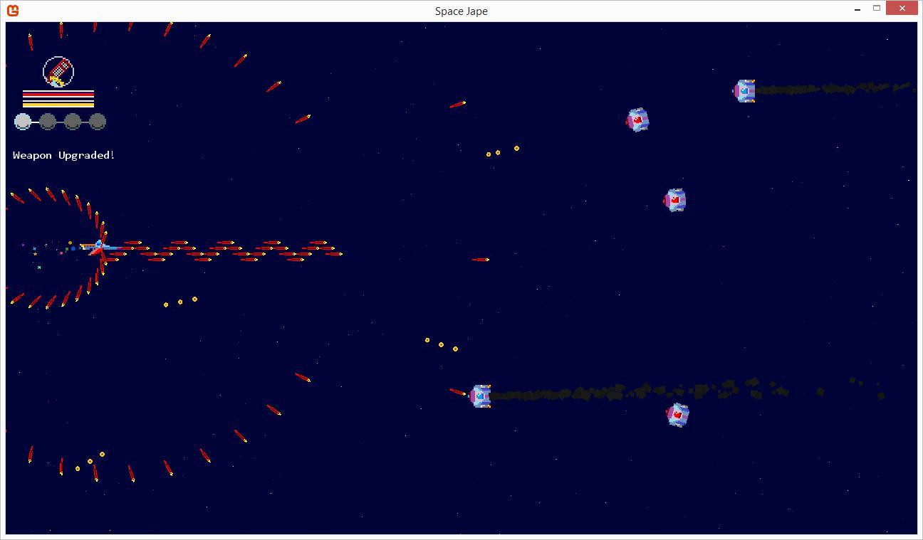
Task: Click the Space Jape app icon in title bar
Action: (x=12, y=10)
